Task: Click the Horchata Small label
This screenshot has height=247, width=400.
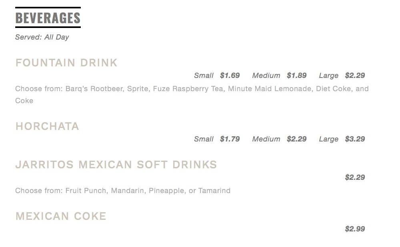Action: pyautogui.click(x=204, y=139)
